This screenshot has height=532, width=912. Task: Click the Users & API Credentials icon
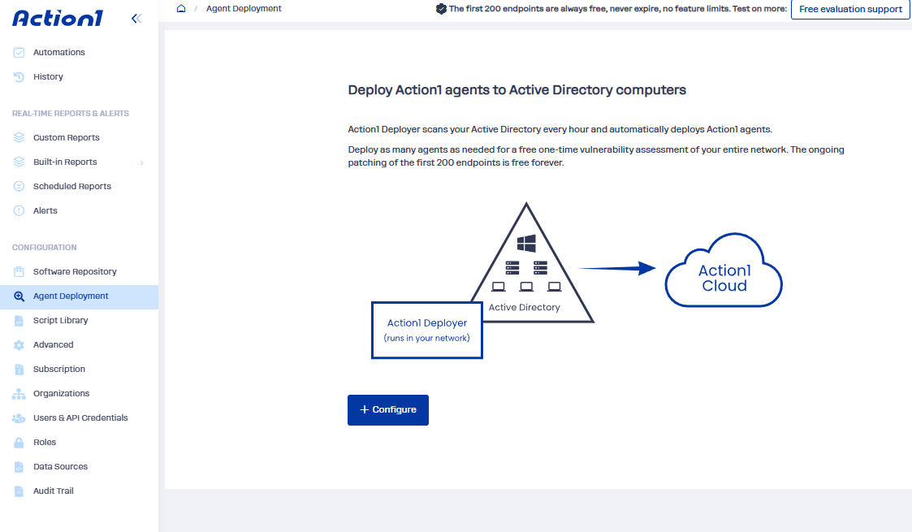point(19,418)
